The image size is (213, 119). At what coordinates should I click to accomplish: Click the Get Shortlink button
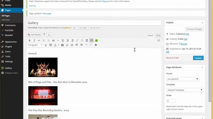pyautogui.click(x=95, y=28)
